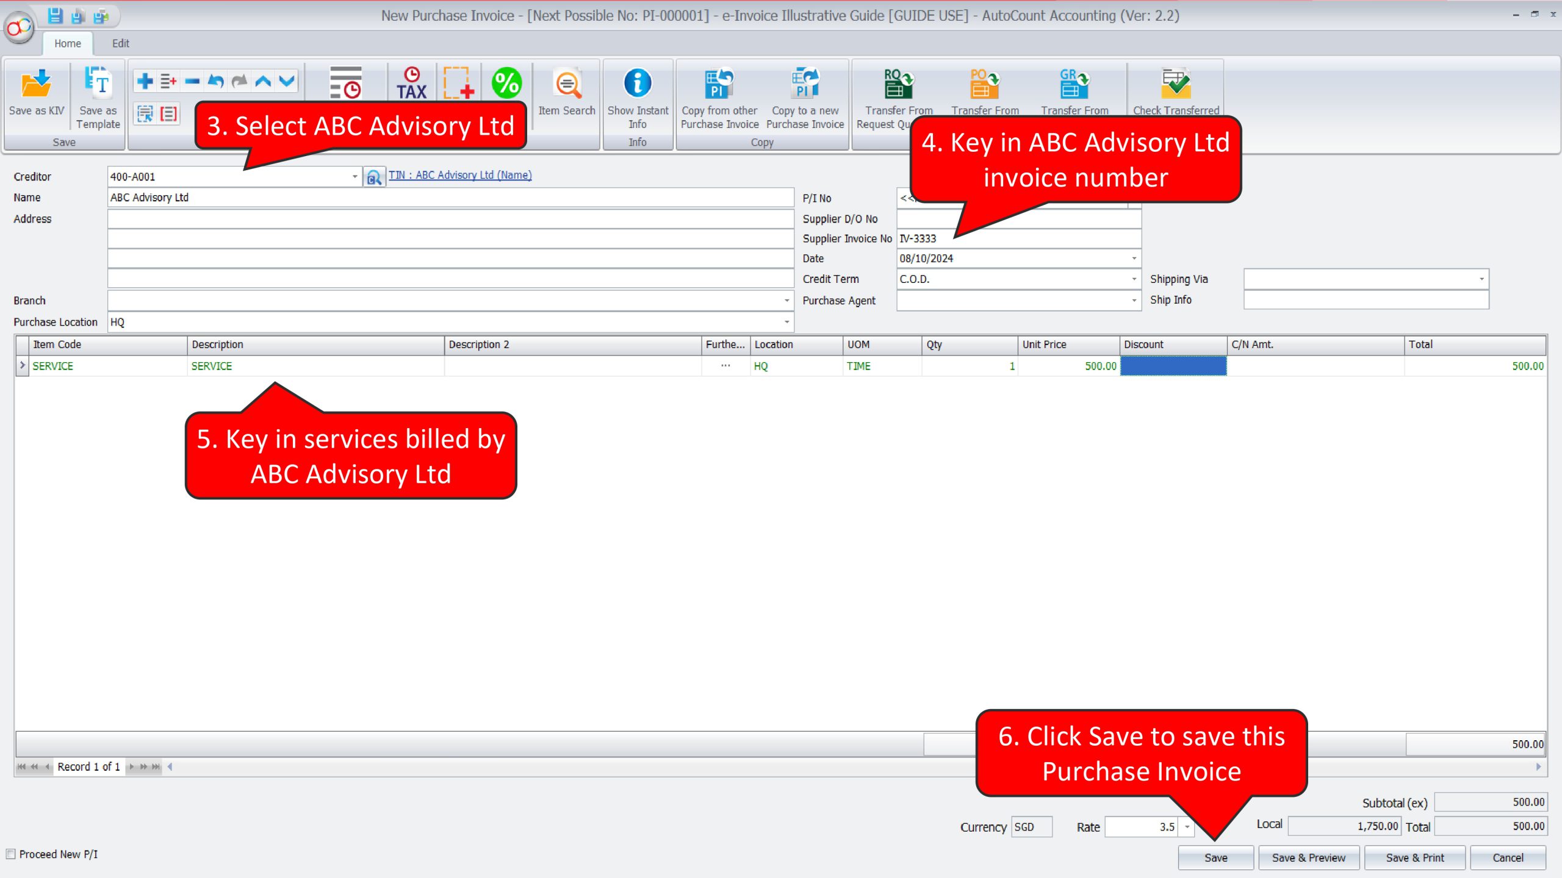Screen dimensions: 1562x878
Task: Click the list-with-clock ribbon icon
Action: pos(345,82)
